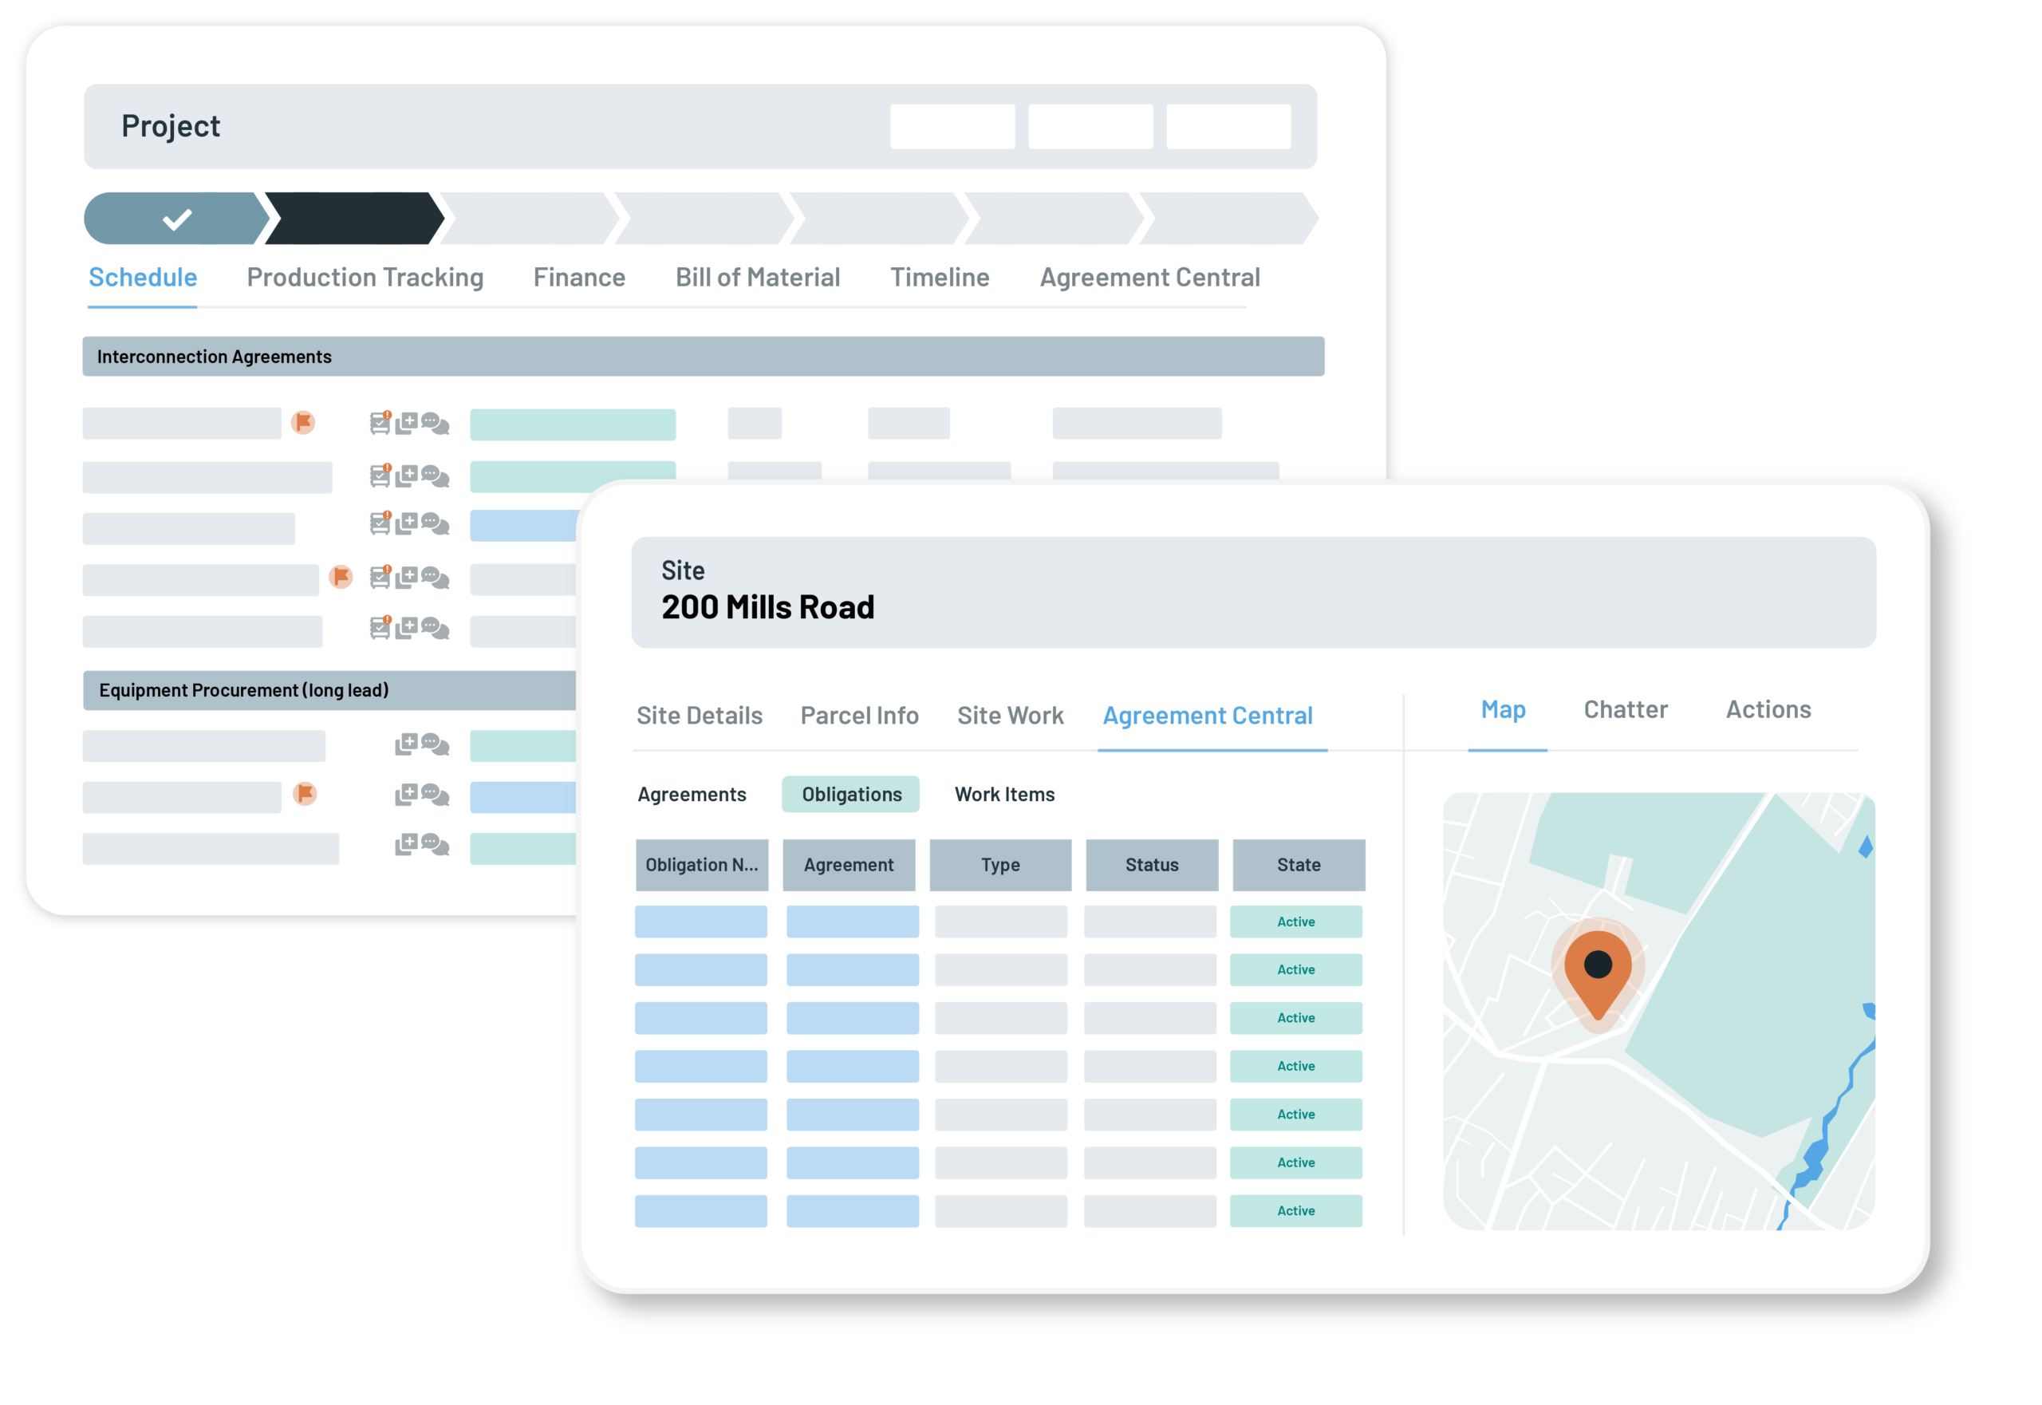Open checklist alert icon in second Interconnection row
Image resolution: width=2042 pixels, height=1405 pixels.
(x=380, y=476)
